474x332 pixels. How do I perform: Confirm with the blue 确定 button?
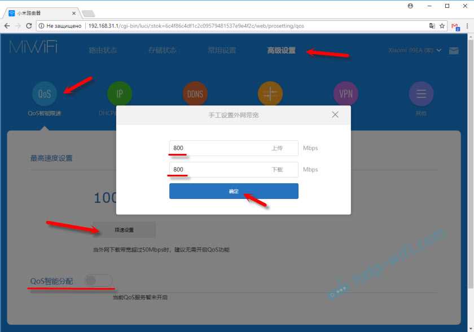point(234,191)
